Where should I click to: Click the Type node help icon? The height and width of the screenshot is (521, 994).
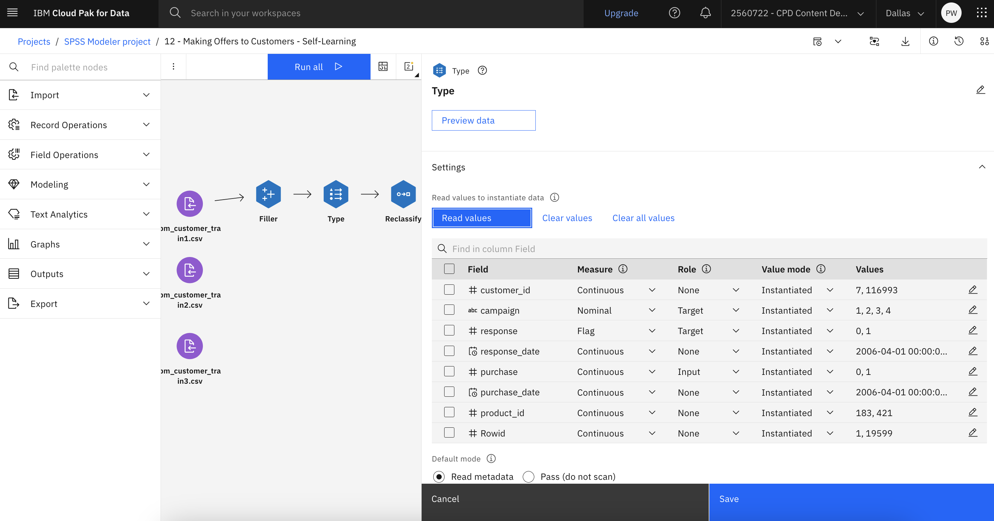point(482,70)
